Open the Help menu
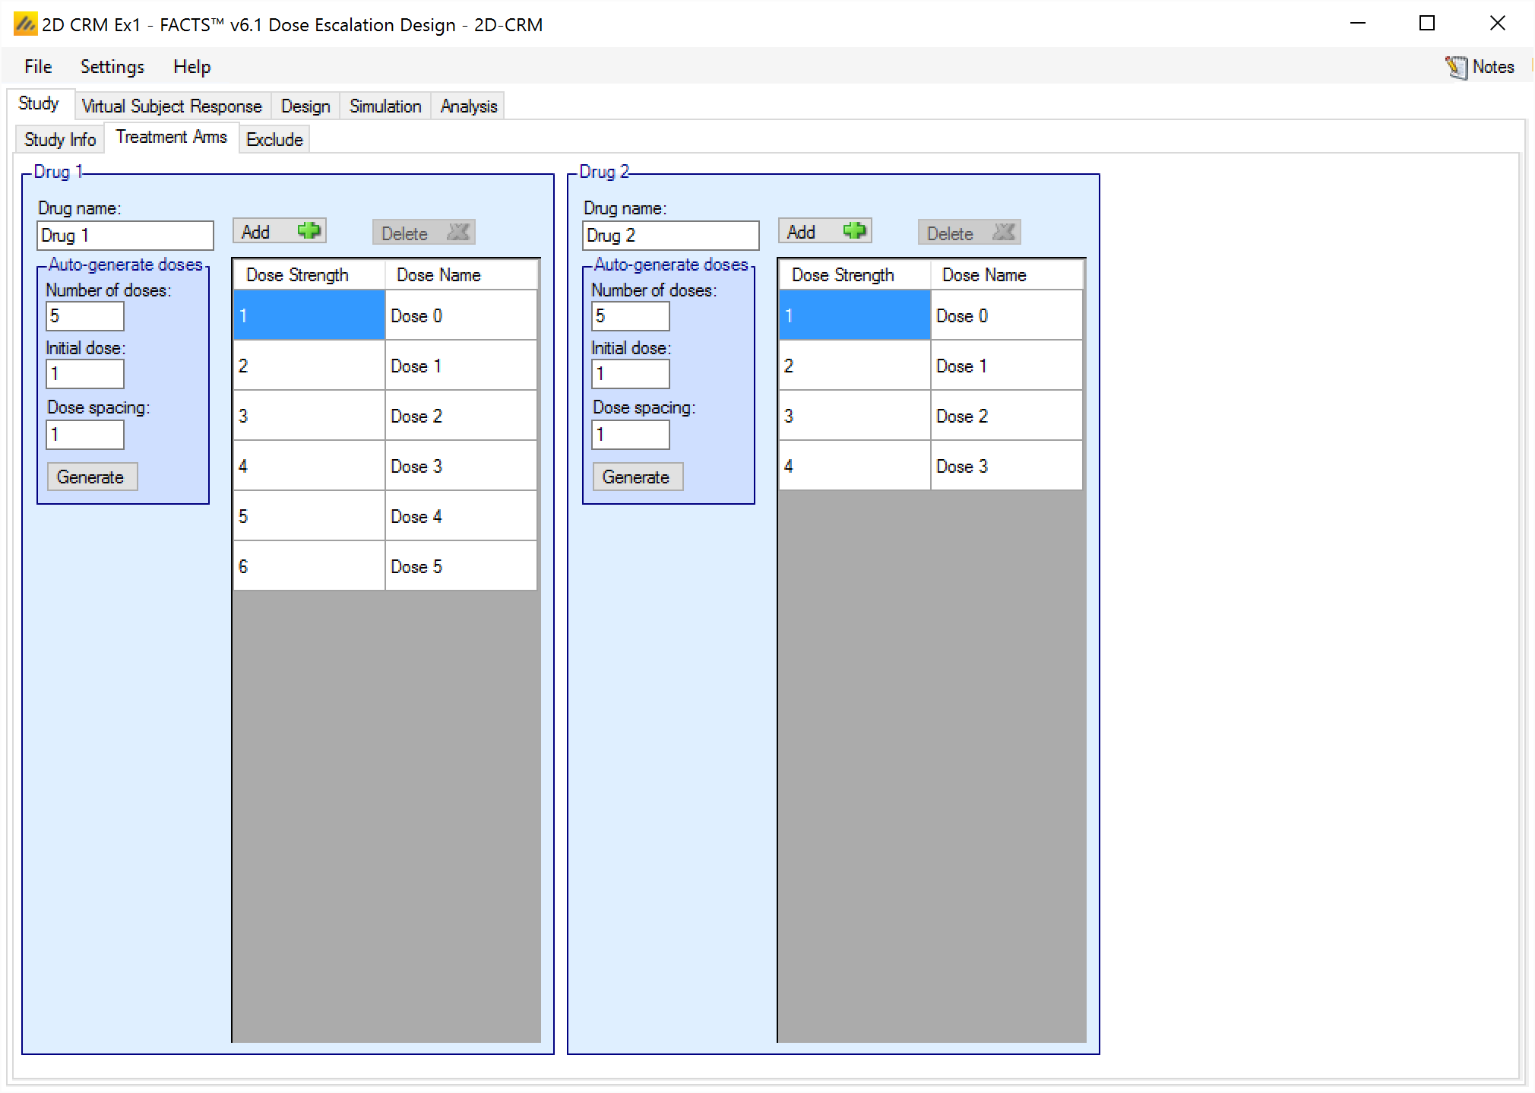 191,67
